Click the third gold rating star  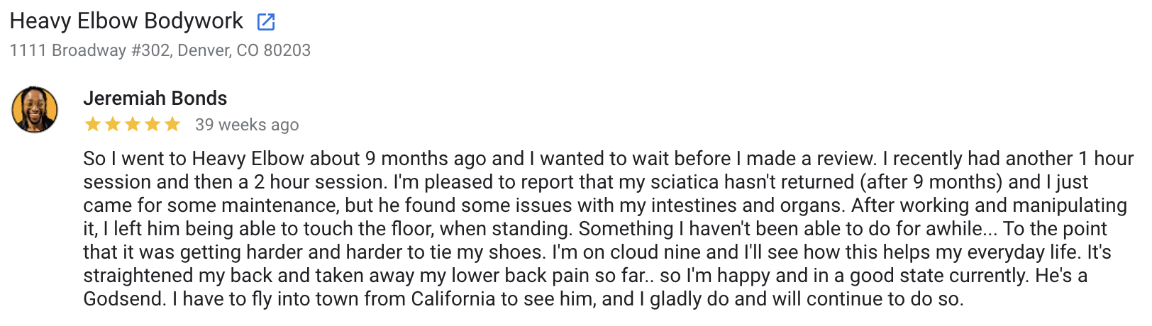pos(133,125)
